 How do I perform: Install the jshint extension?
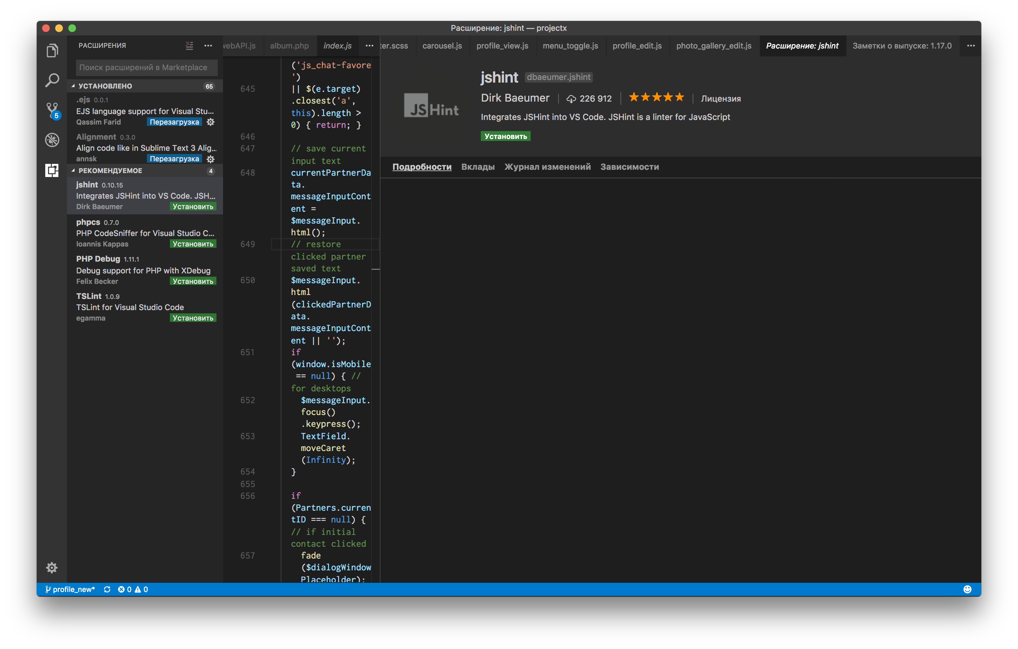click(505, 136)
